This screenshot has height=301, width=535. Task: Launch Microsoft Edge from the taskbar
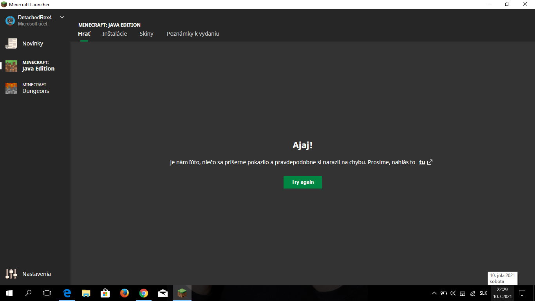[67, 293]
